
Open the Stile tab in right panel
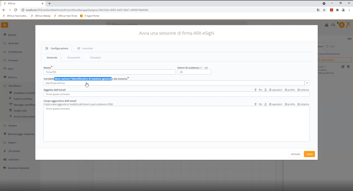(331, 47)
